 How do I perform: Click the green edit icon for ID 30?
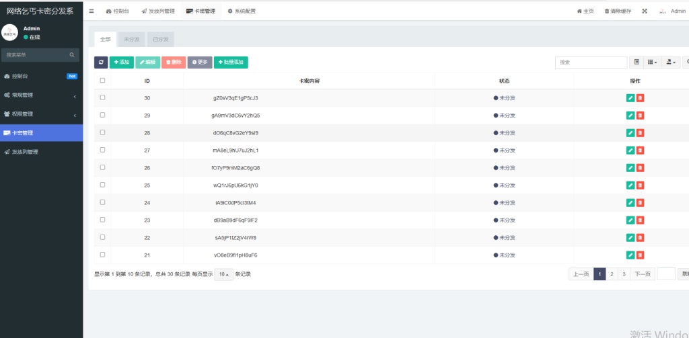630,98
